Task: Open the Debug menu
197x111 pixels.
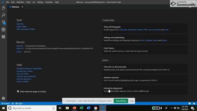Action: [40, 2]
